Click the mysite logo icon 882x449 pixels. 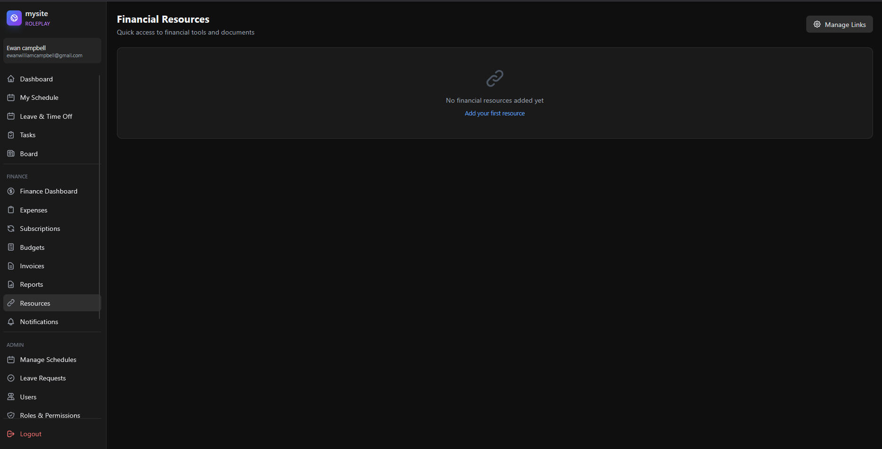click(14, 18)
